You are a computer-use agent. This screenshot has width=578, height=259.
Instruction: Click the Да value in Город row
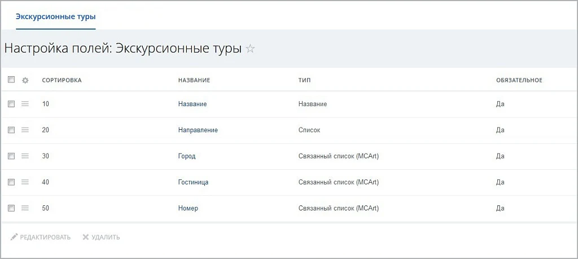[x=500, y=156]
